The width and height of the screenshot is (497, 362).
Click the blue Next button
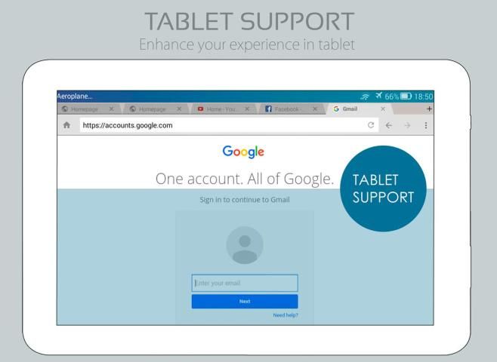pos(245,301)
